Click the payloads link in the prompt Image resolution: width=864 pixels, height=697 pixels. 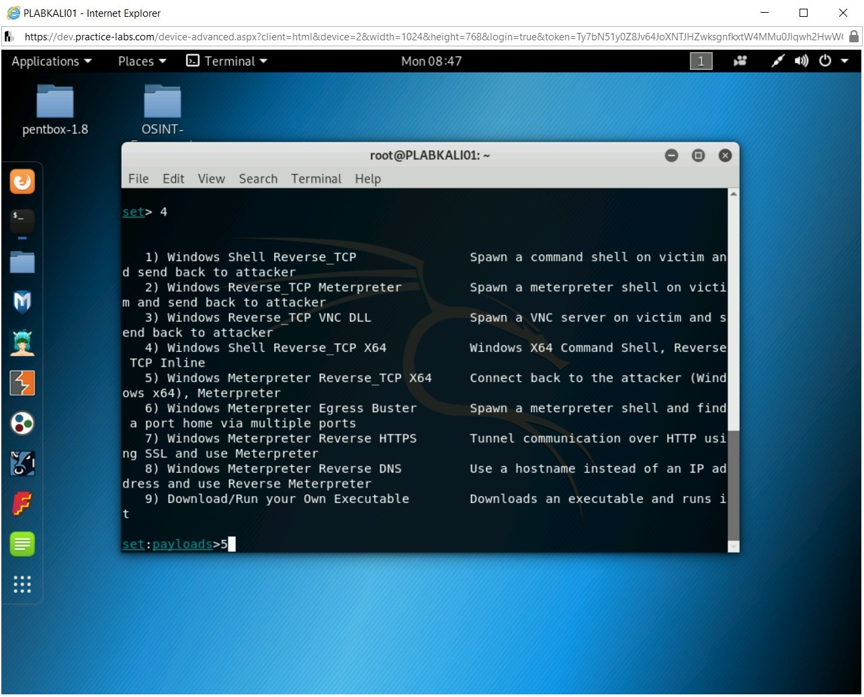182,544
